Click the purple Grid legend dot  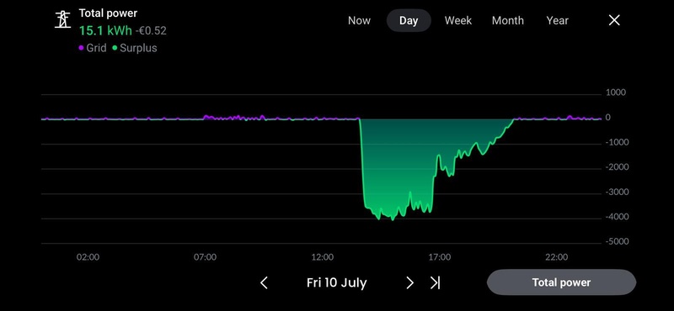[81, 48]
